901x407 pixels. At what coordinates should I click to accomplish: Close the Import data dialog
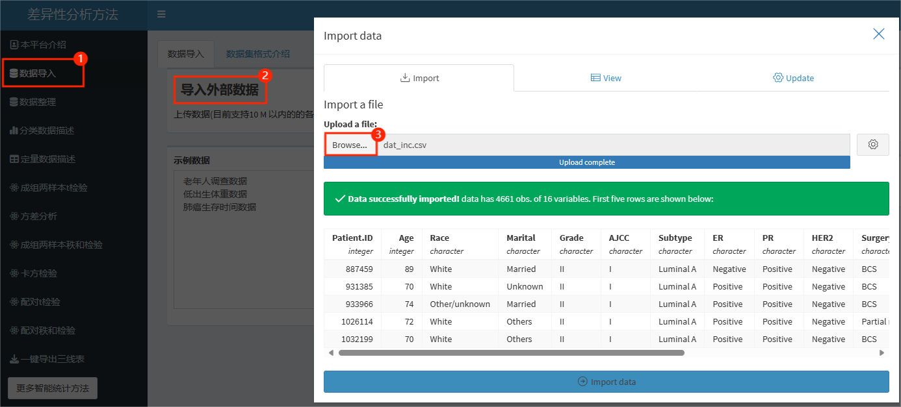click(x=878, y=34)
